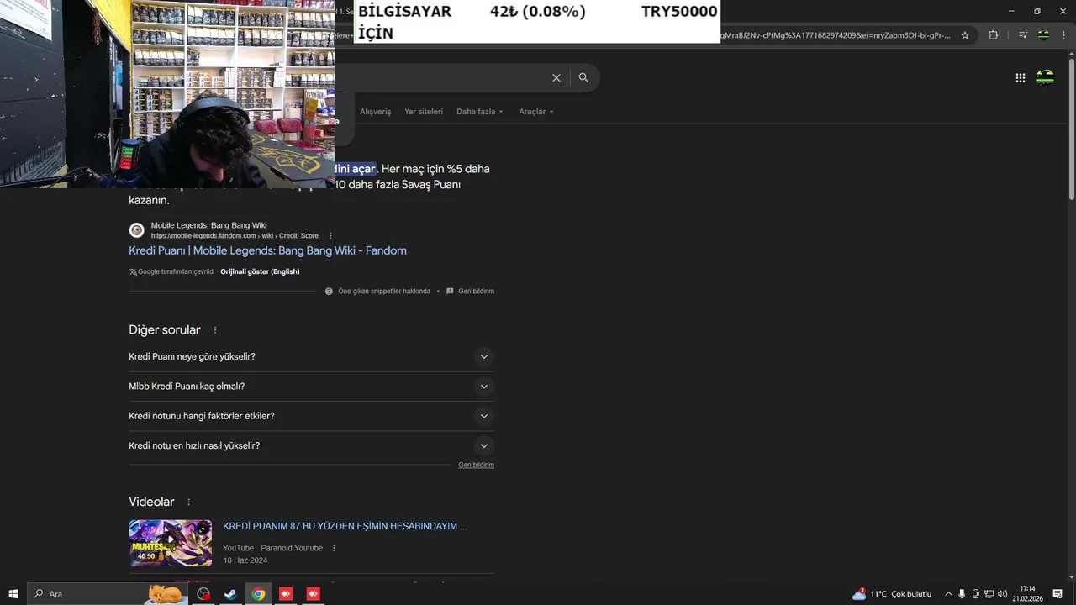
Task: Click 'Orijinali göster (English)' link
Action: [x=260, y=271]
